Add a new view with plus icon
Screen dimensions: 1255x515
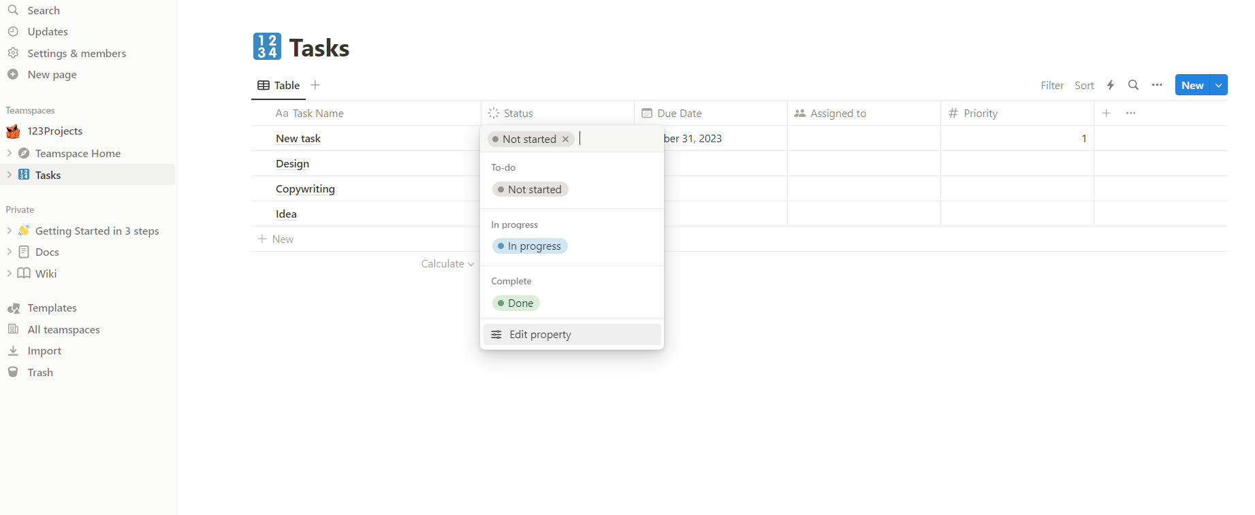point(315,85)
